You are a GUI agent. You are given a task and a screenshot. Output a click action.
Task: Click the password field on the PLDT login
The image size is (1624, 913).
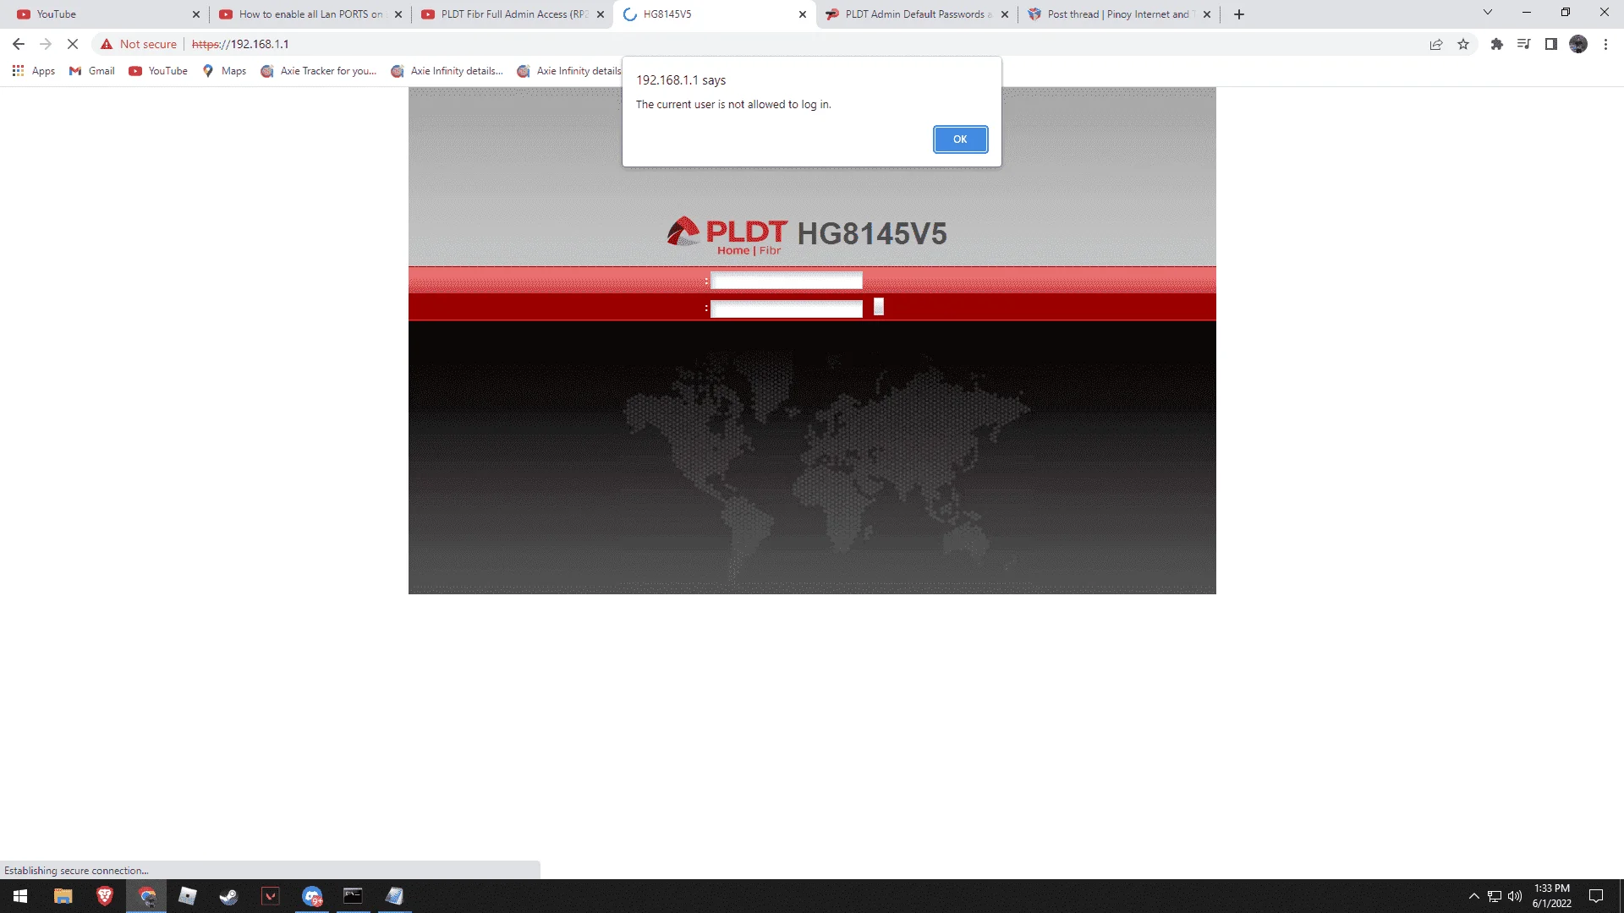pos(786,309)
